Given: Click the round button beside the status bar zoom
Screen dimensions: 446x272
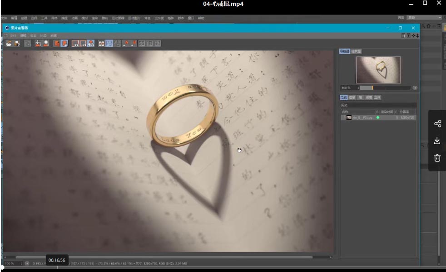Looking at the screenshot, I should click(x=27, y=263).
